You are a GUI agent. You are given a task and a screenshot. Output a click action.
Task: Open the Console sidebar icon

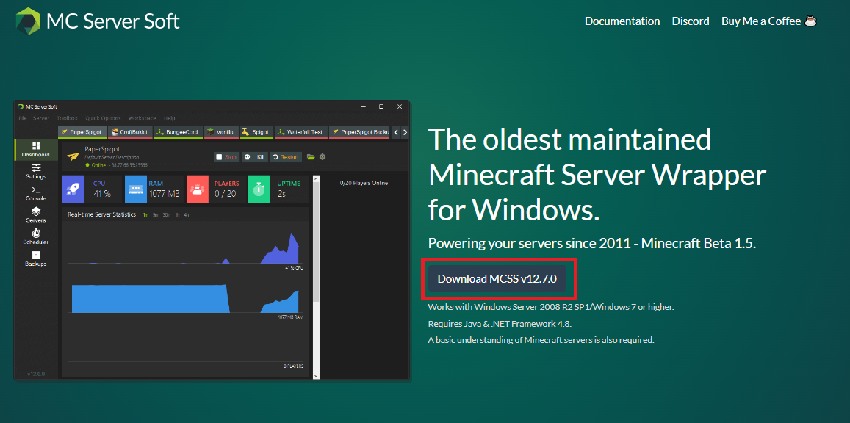pyautogui.click(x=35, y=193)
